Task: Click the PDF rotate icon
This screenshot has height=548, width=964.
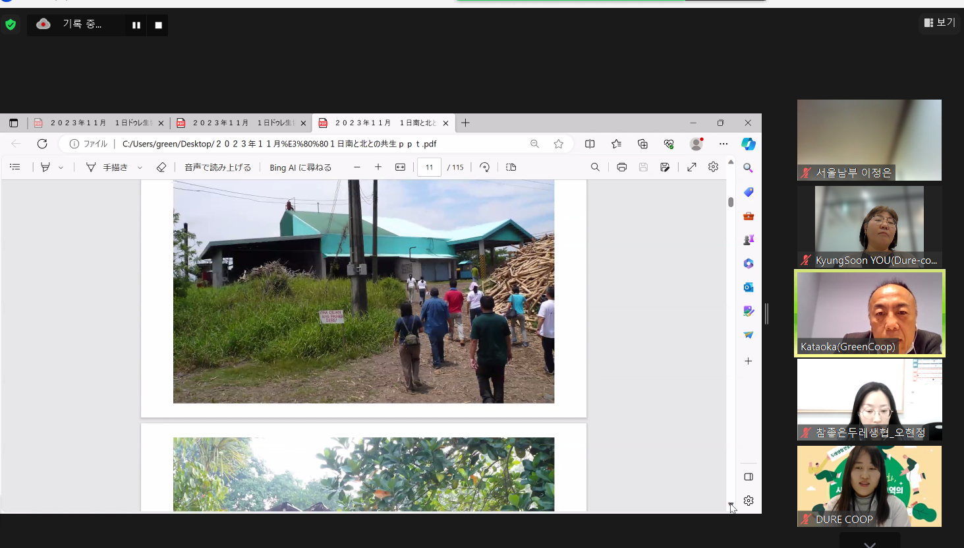Action: click(484, 167)
